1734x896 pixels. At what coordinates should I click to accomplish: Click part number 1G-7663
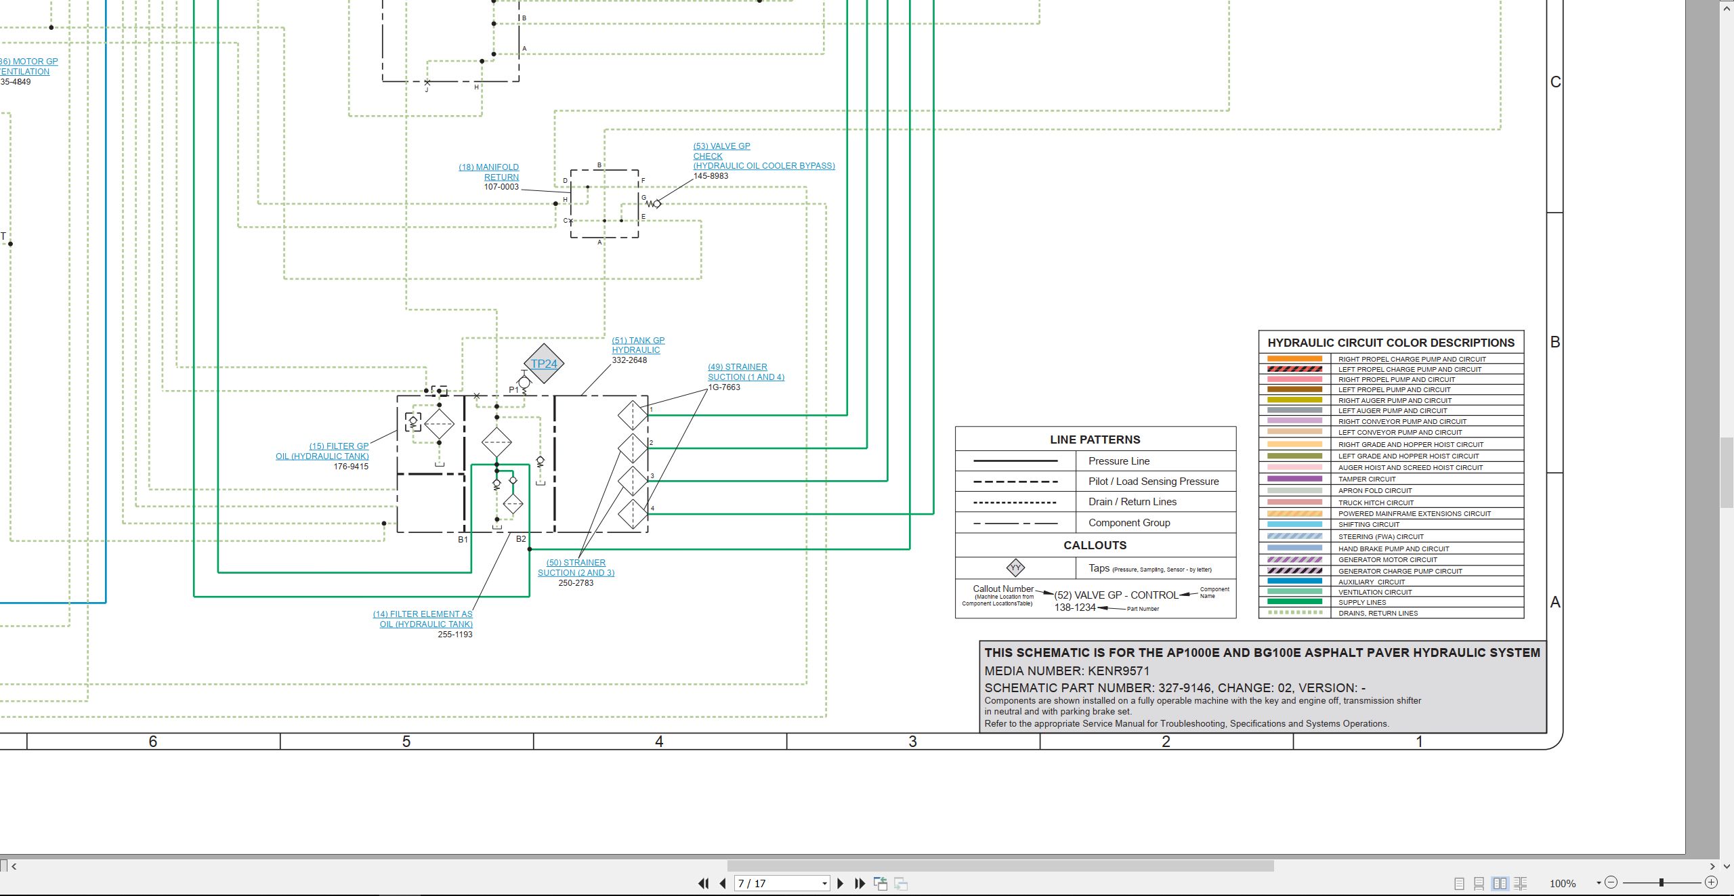click(724, 387)
